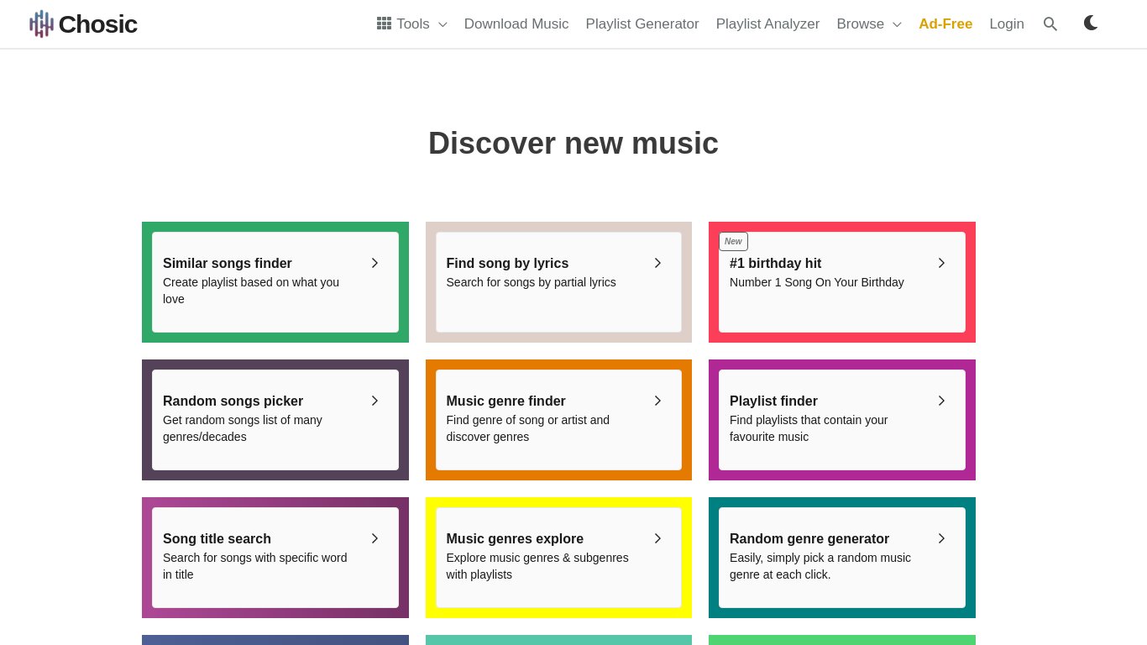Open the Playlist Analyzer link
Viewport: 1147px width, 645px height.
pos(767,24)
